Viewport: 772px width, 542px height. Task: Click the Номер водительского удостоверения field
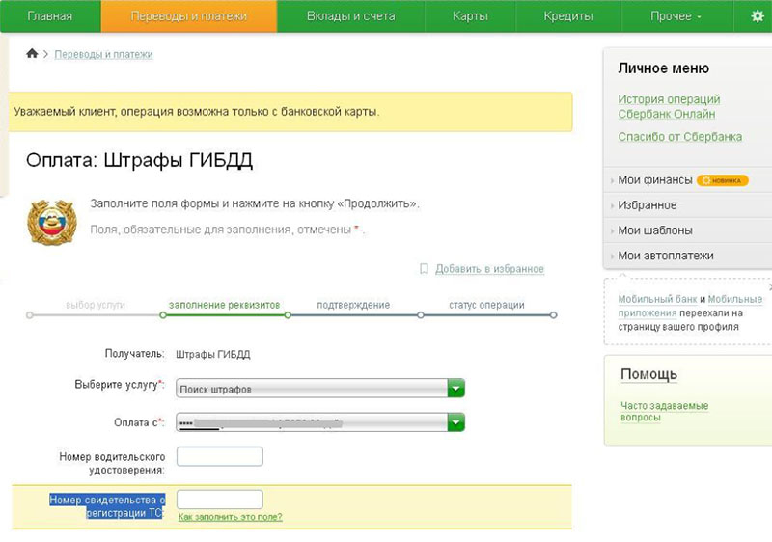point(220,456)
